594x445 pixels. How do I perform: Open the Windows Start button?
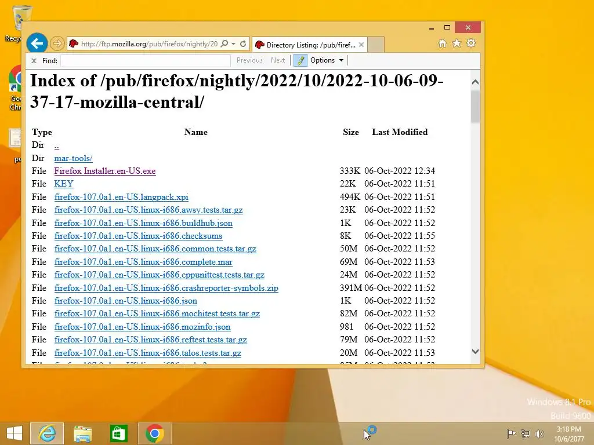(15, 433)
